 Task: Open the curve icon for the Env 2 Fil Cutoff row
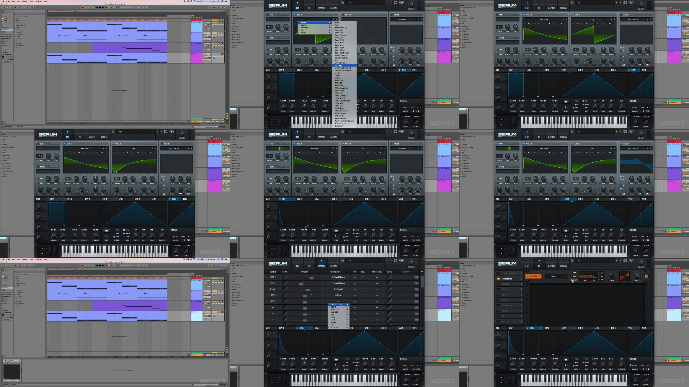coord(285,289)
